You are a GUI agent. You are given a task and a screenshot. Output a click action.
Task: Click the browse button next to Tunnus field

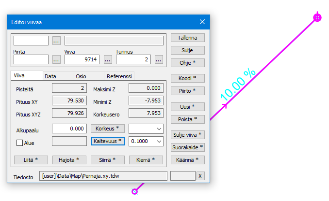[159, 59]
